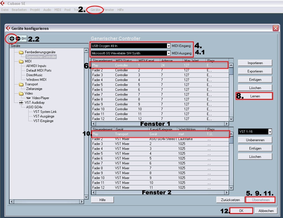Click the Einfügen button below Exportieren
The height and width of the screenshot is (218, 283).
255,80
